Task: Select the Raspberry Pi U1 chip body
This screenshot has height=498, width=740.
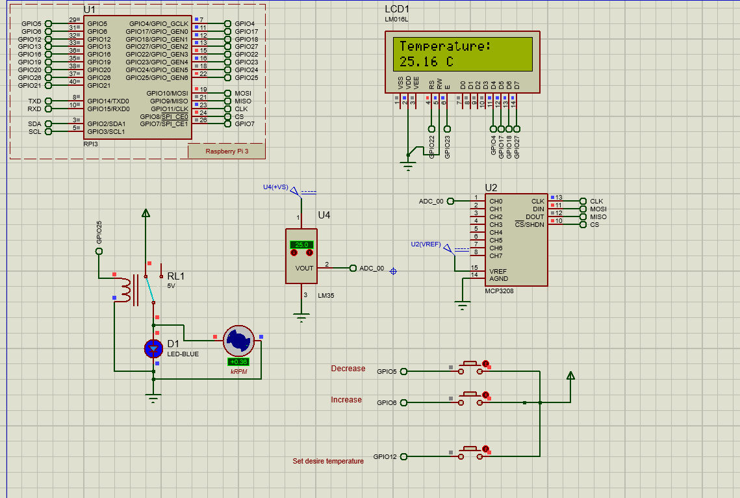Action: (138, 77)
